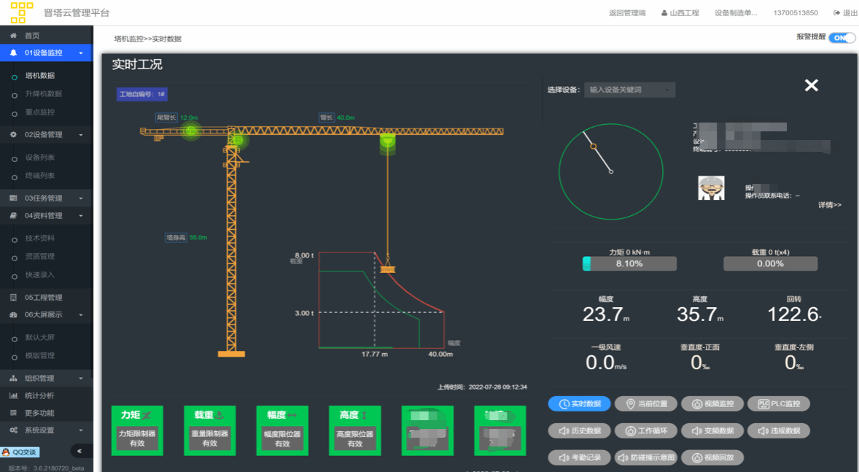Open 视频监控 video monitoring
Image resolution: width=859 pixels, height=472 pixels.
(712, 404)
